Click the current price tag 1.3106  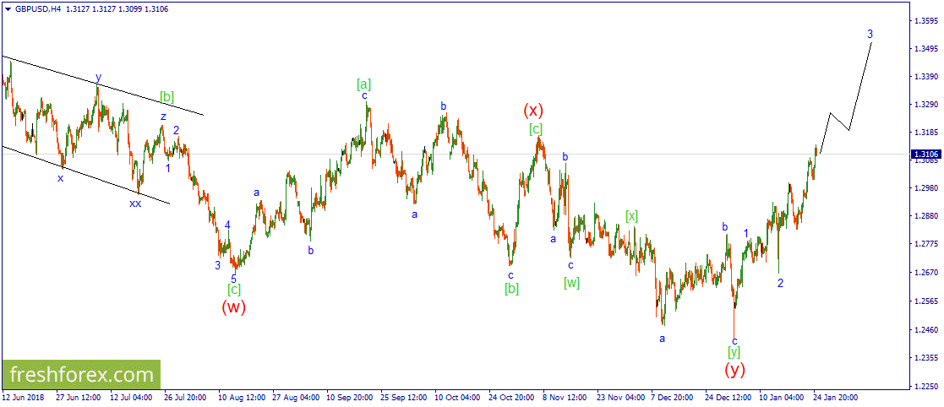tap(926, 154)
